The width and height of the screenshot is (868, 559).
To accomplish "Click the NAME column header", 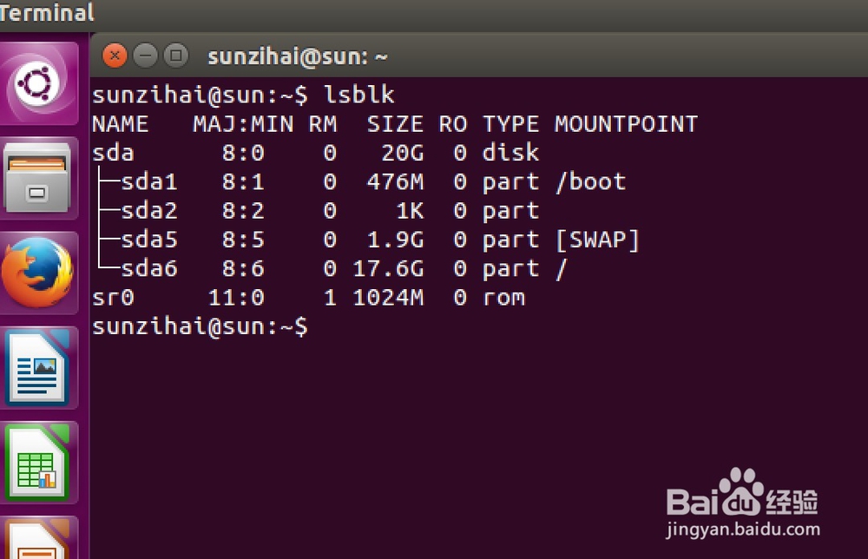I will tap(120, 124).
